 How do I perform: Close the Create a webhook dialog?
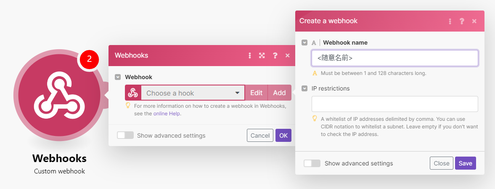(474, 21)
